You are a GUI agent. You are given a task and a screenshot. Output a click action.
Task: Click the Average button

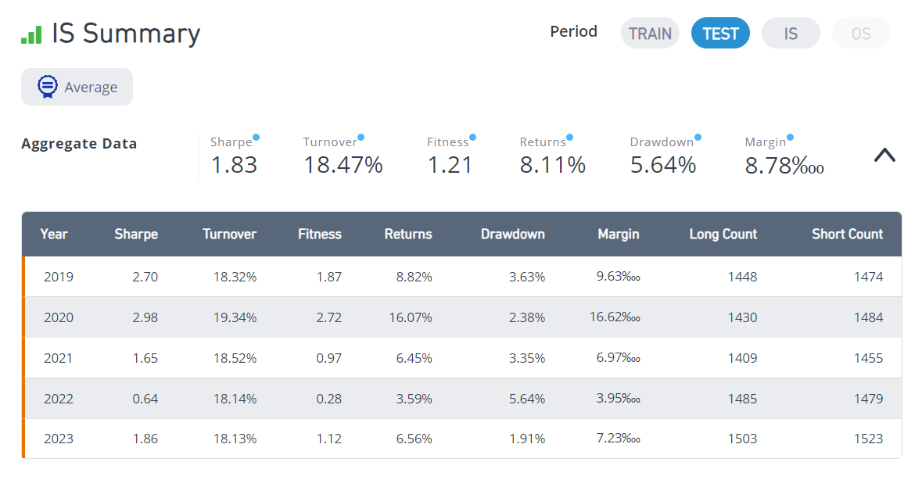tap(77, 87)
